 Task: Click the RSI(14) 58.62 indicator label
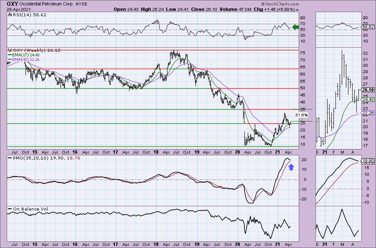pos(27,15)
